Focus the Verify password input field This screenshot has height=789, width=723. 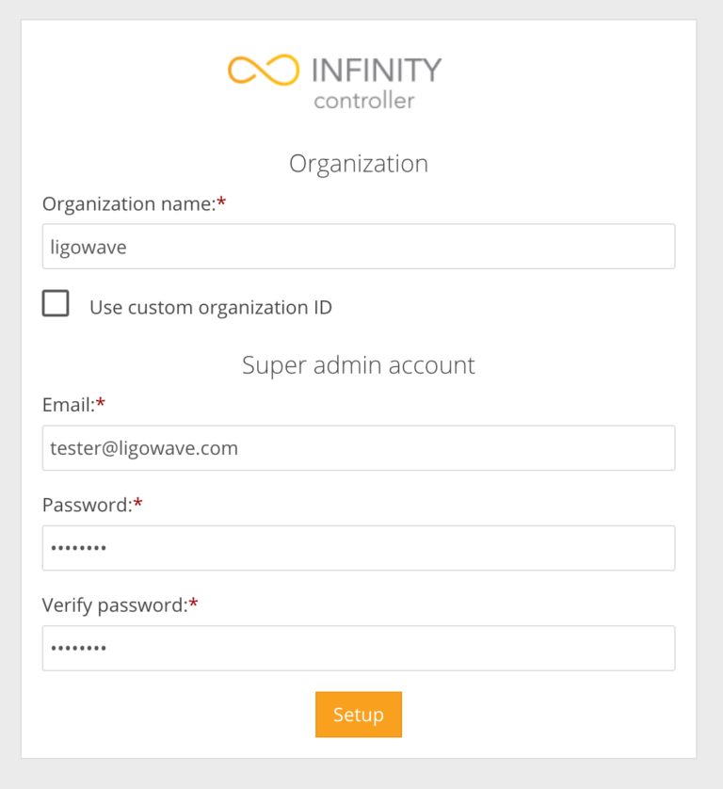(359, 649)
